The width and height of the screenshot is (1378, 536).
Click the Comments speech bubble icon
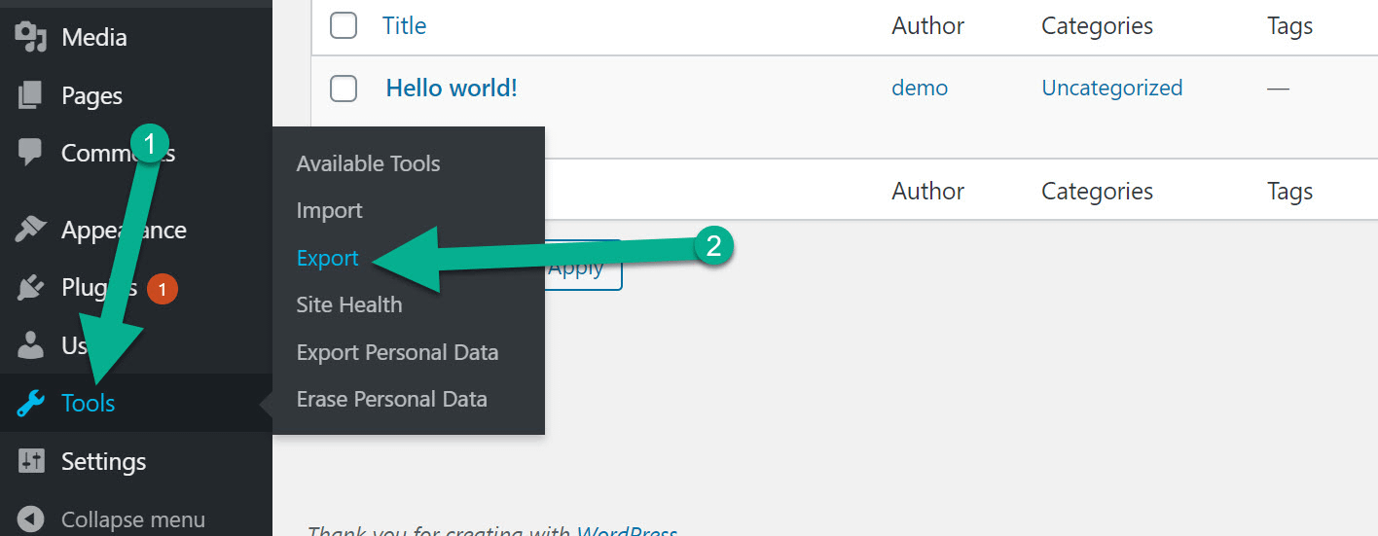coord(31,153)
